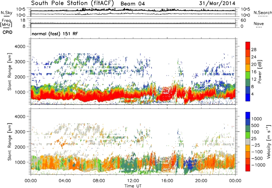This screenshot has height=188, width=272.
Task: Click the '08:00' time axis tick label
Action: click(99, 181)
